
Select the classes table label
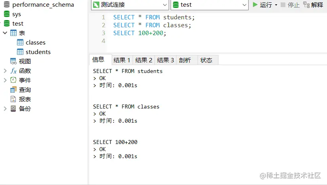click(36, 43)
